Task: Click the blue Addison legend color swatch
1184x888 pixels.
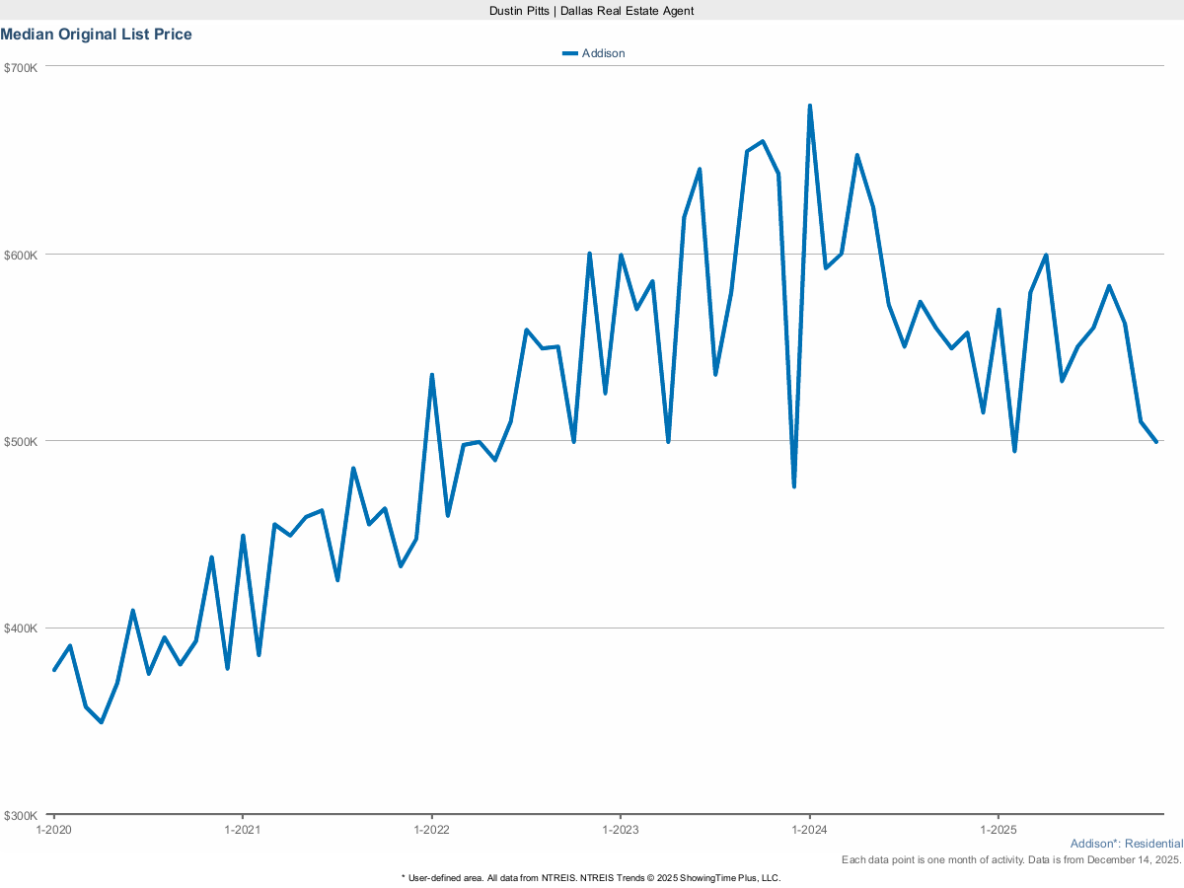Action: [x=569, y=53]
